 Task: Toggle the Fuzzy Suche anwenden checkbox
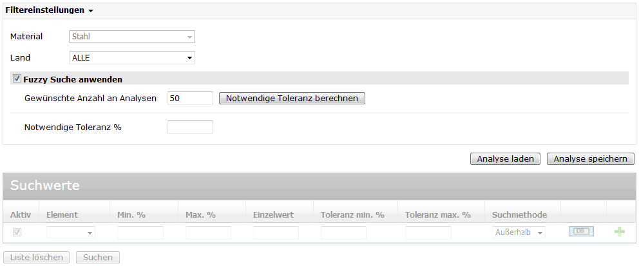click(x=17, y=79)
